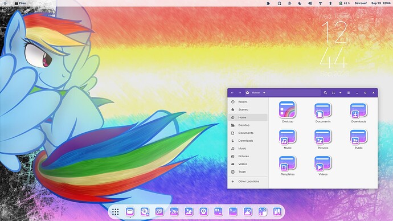Open the Sep 13 12:44 clock menu
The width and height of the screenshot is (393, 221).
[x=380, y=3]
